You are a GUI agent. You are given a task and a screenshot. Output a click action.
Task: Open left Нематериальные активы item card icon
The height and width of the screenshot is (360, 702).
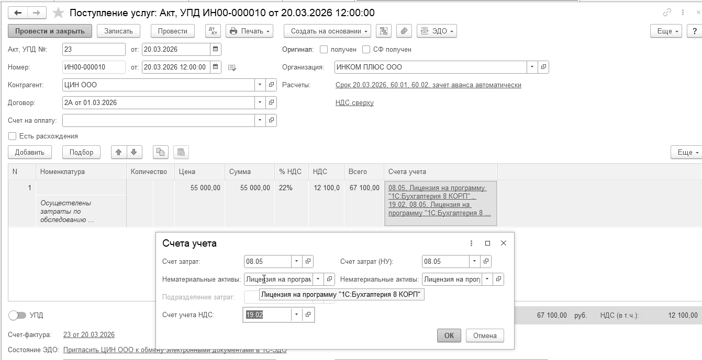329,279
